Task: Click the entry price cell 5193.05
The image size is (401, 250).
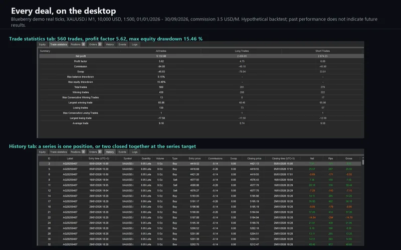Action: 194,196
